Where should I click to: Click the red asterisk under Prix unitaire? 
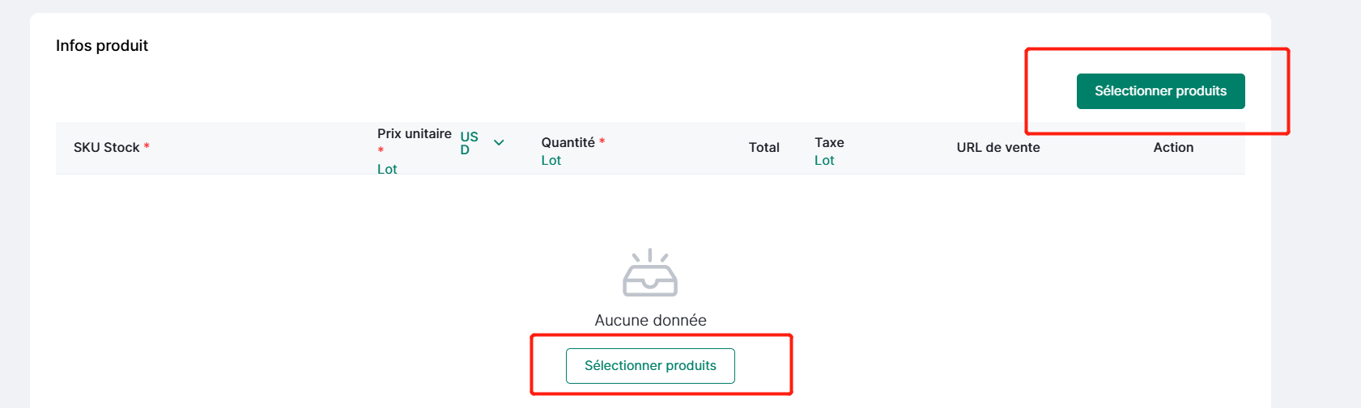(x=381, y=151)
